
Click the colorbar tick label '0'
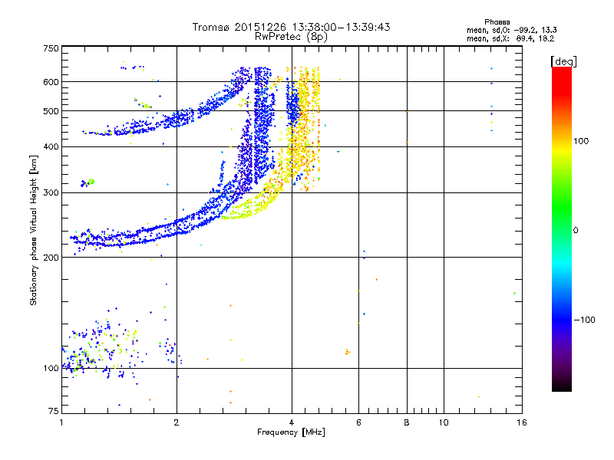576,231
